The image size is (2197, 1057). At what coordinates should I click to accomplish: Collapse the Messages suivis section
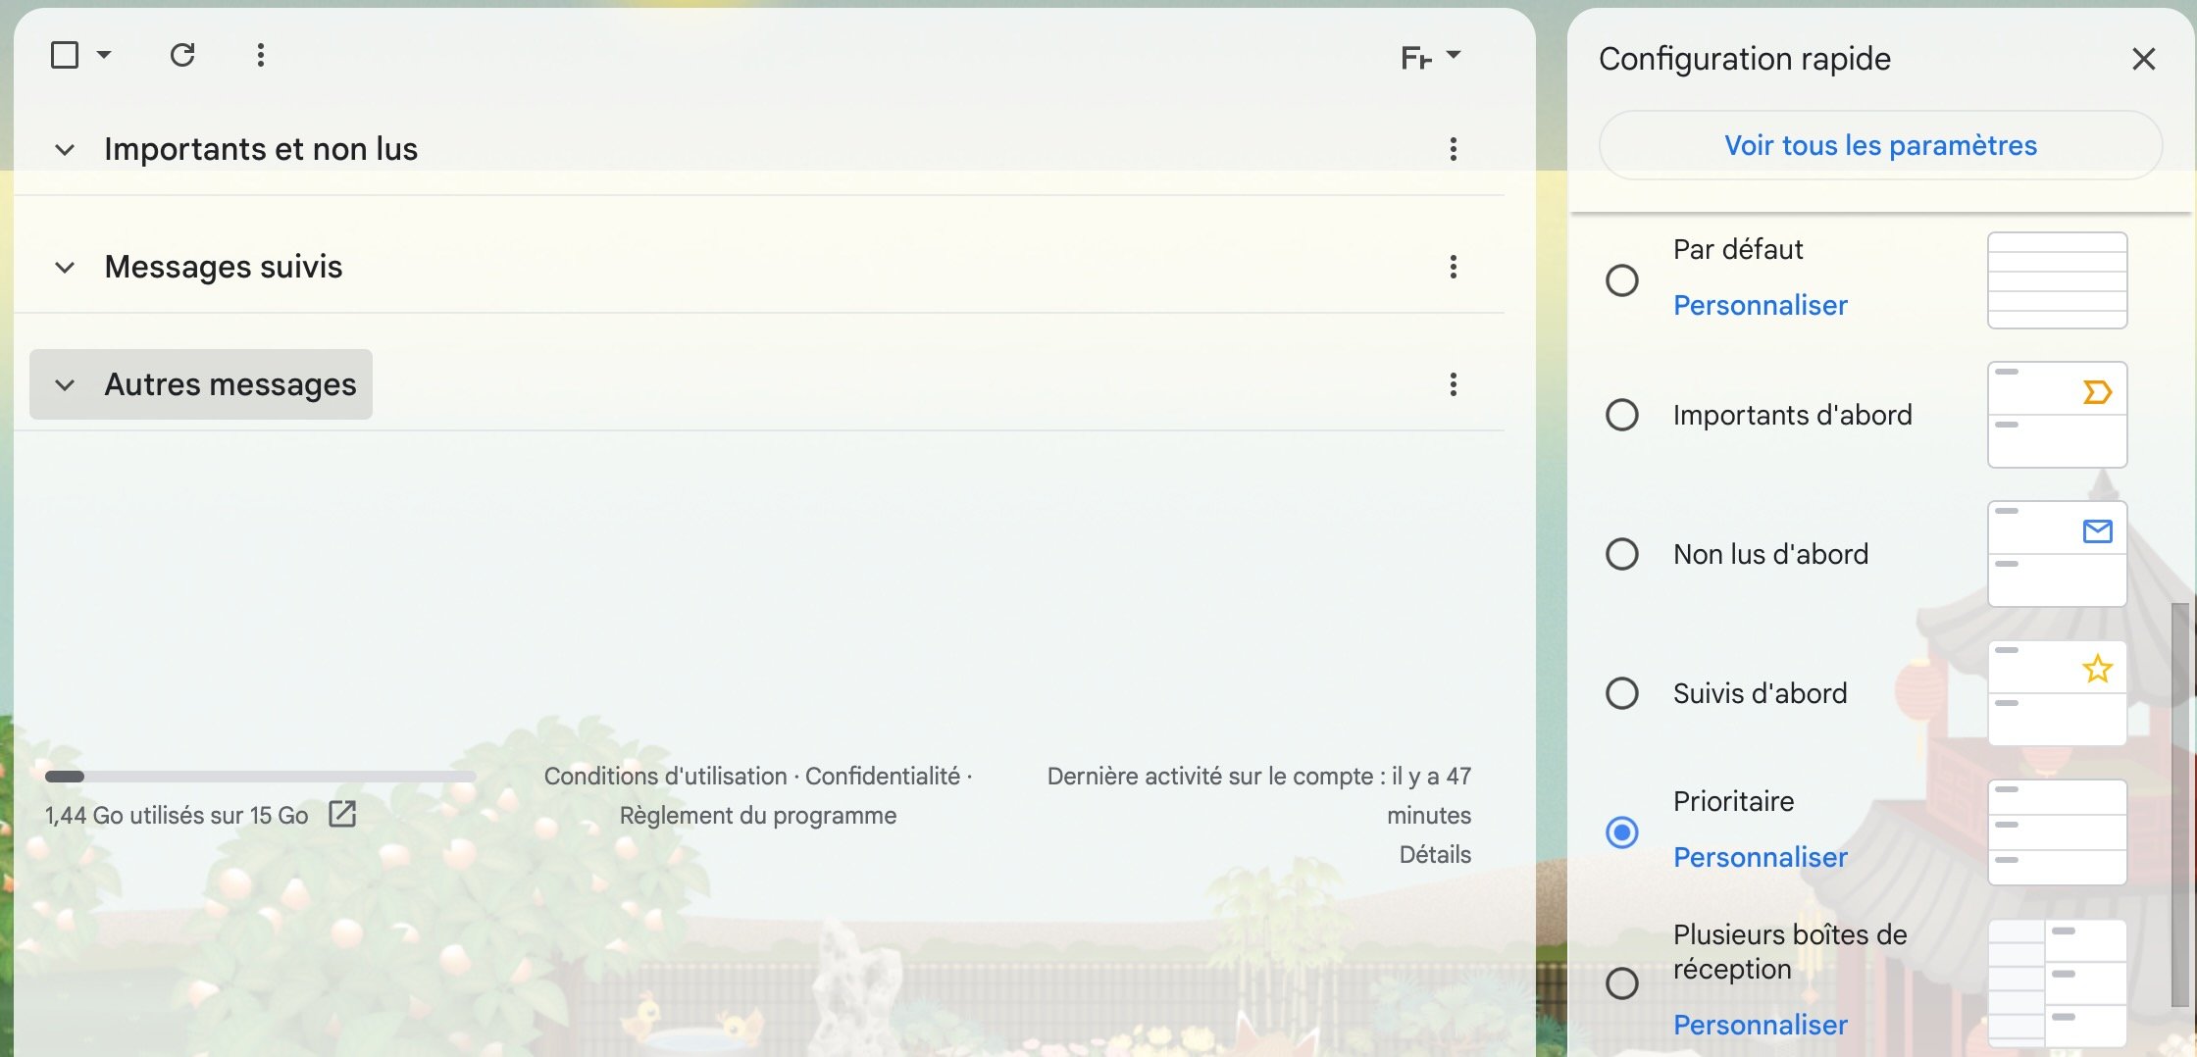65,267
